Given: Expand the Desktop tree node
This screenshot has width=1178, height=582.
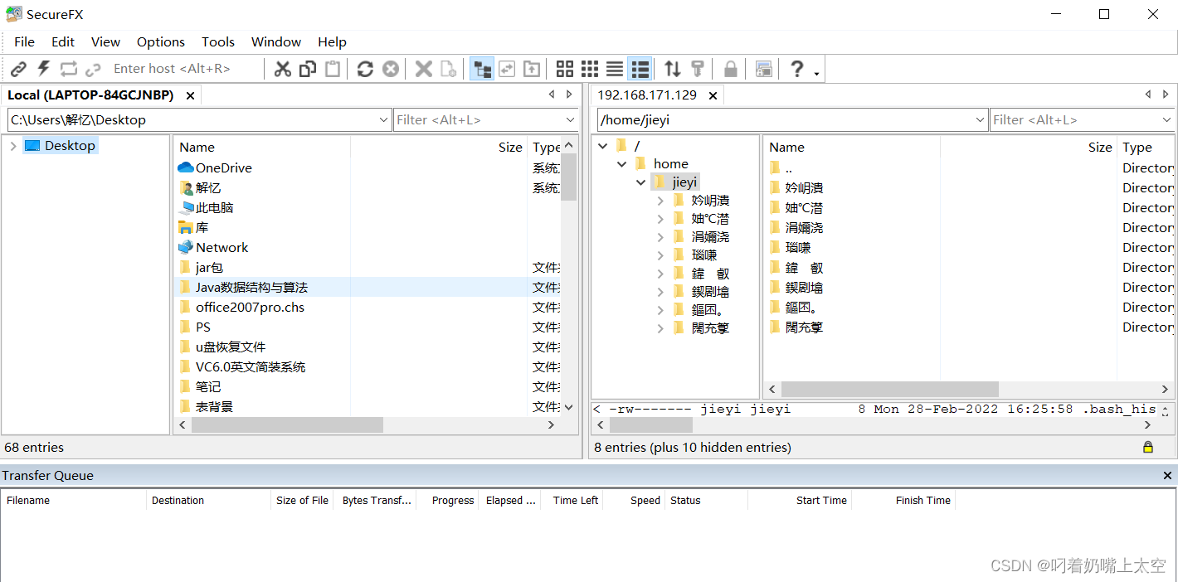Looking at the screenshot, I should pyautogui.click(x=12, y=146).
